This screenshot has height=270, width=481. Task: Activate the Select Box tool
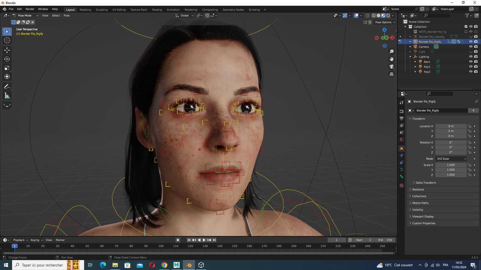pos(7,31)
